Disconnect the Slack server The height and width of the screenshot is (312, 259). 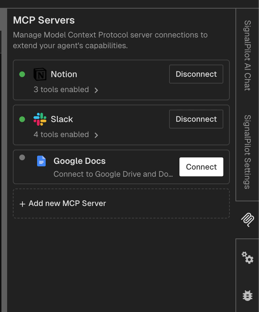pos(196,119)
